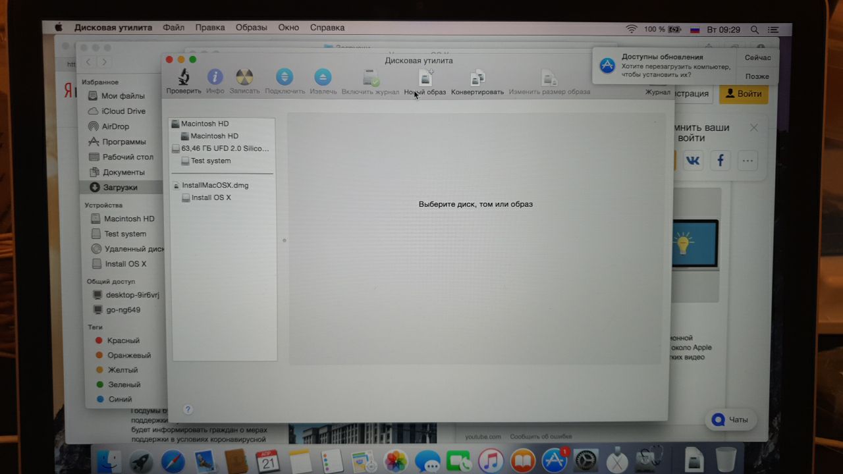Click Finder window back arrow

tap(89, 62)
